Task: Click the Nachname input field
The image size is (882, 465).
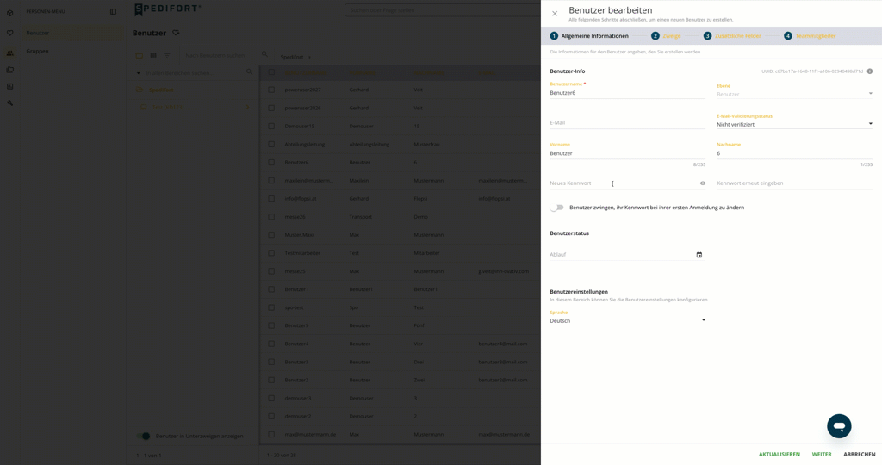Action: (794, 153)
